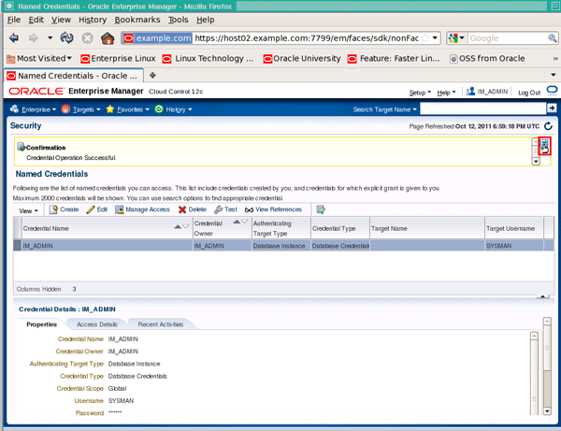Open the OSS from Oracle bookmark
This screenshot has height=431, width=561.
pyautogui.click(x=487, y=58)
